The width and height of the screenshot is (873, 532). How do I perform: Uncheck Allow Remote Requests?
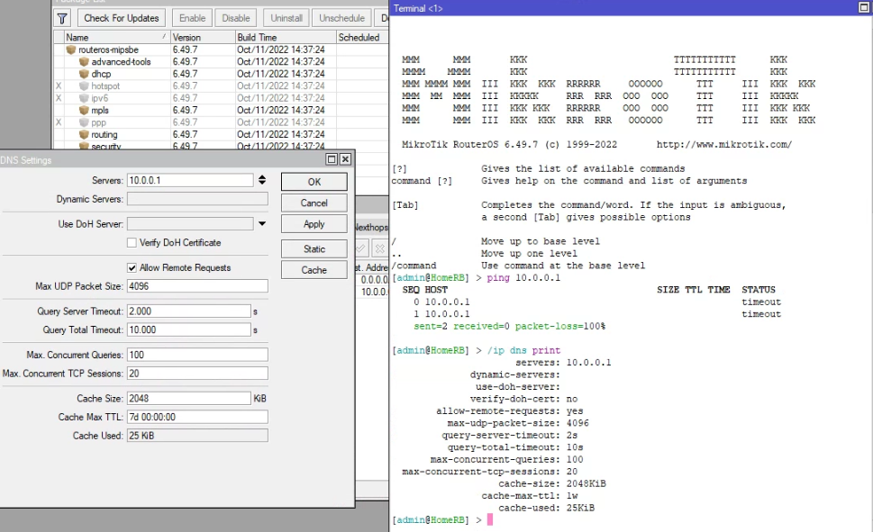[x=132, y=267]
